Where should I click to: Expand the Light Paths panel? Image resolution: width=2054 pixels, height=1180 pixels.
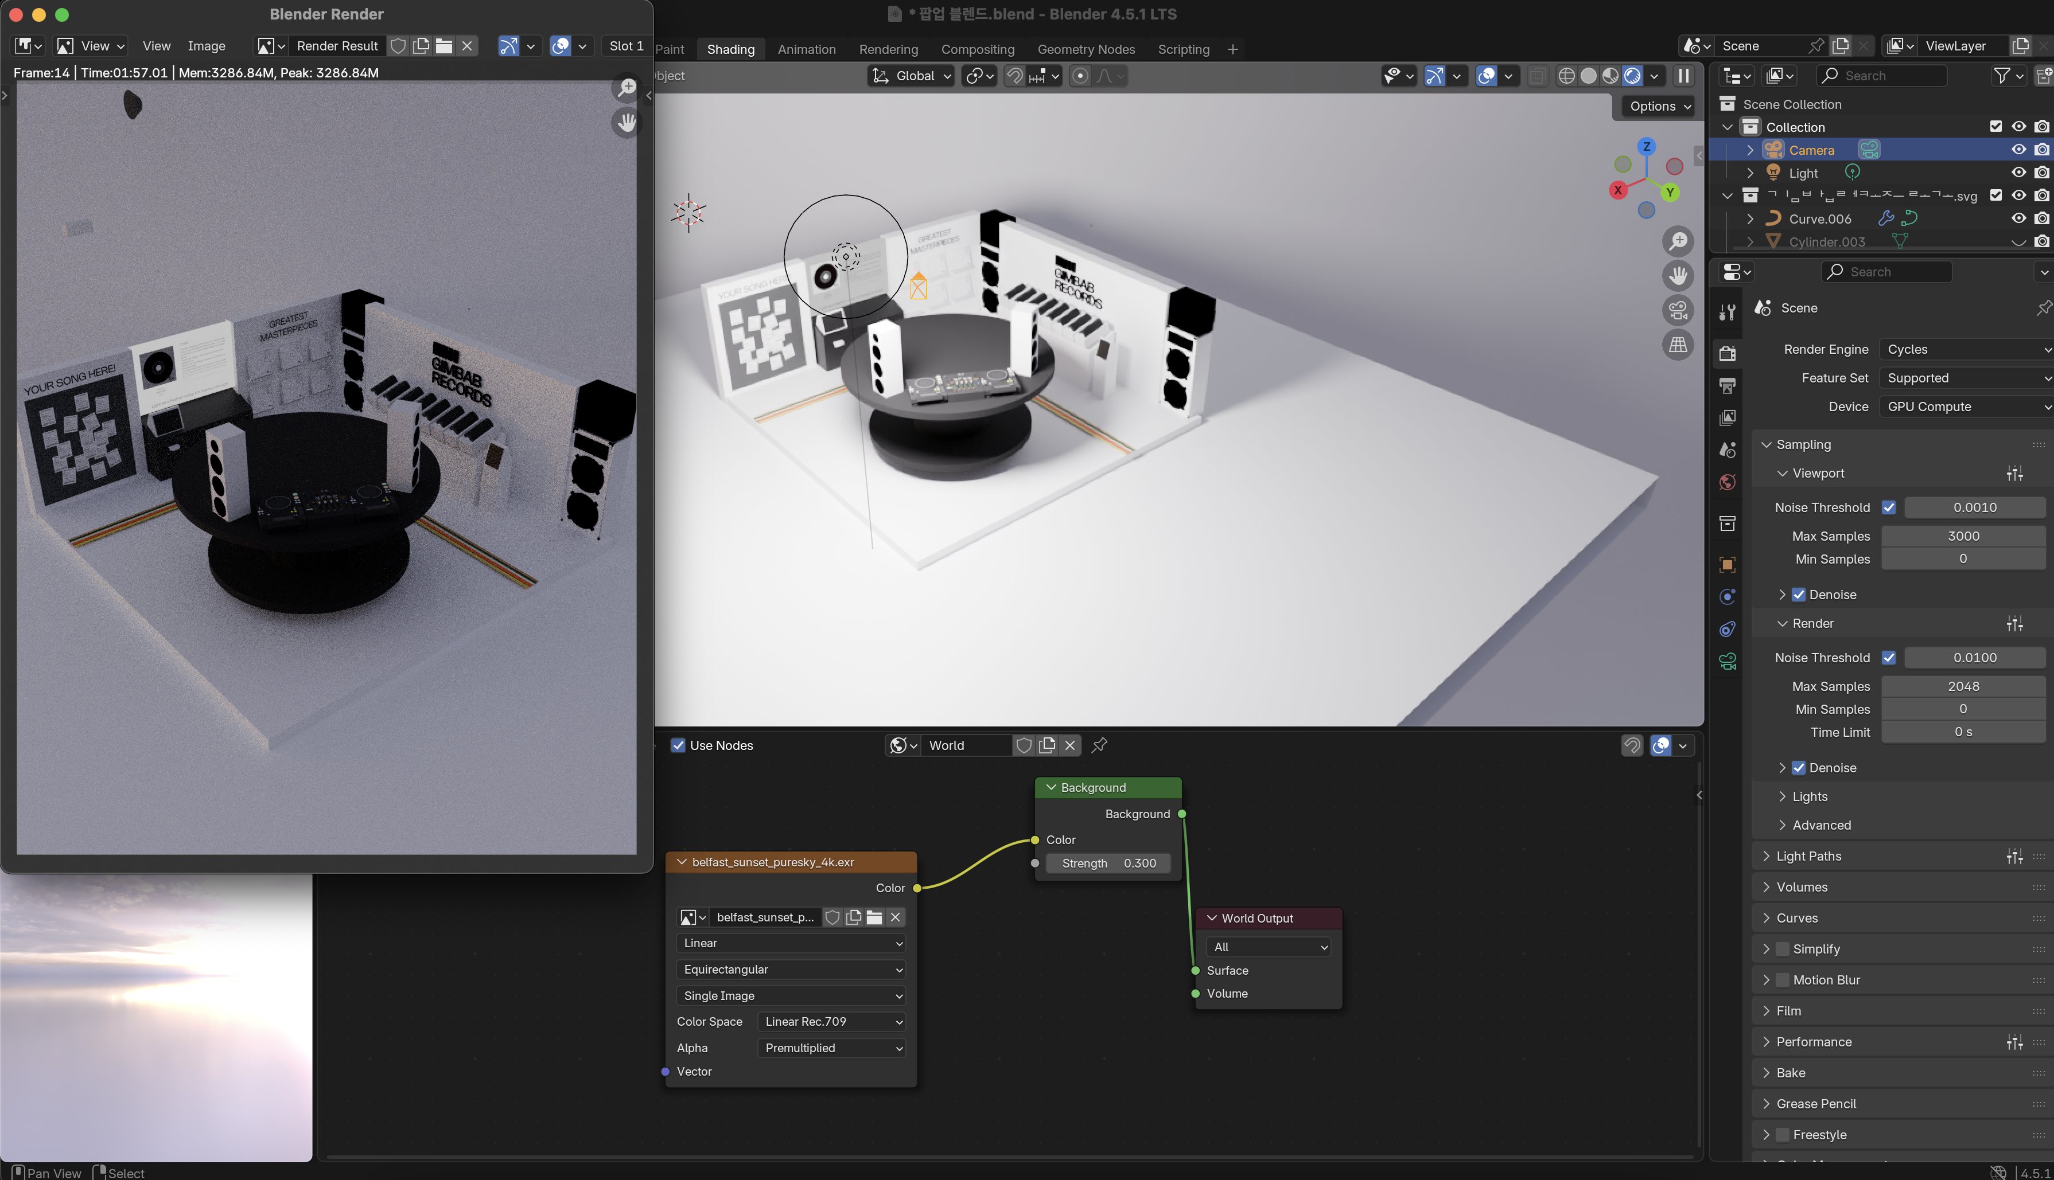1808,856
